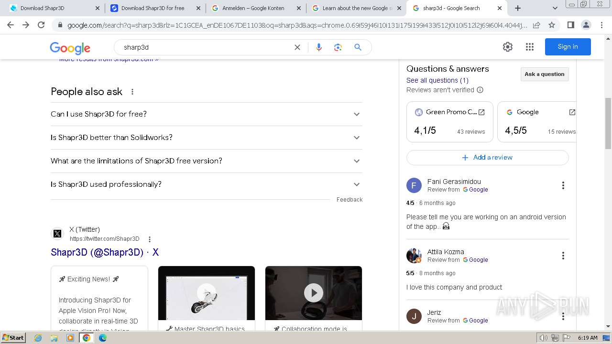Switch to 'Anmelden – Google Konten' tab

(255, 8)
